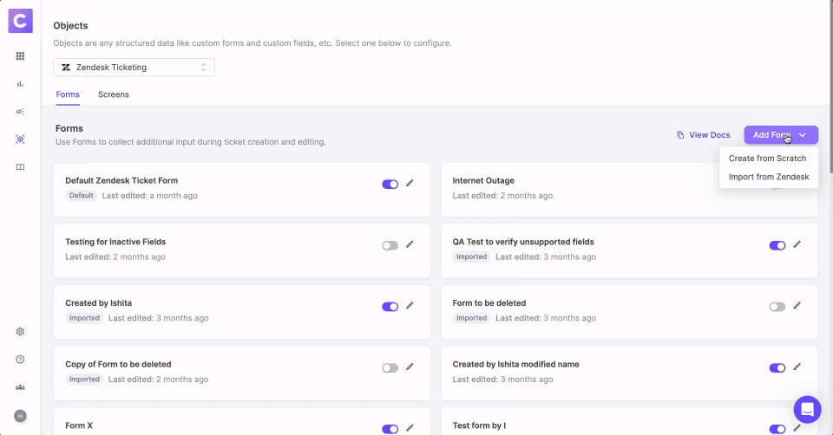Screen dimensions: 833x435
Task: Click the app logo in the sidebar
Action: click(20, 20)
